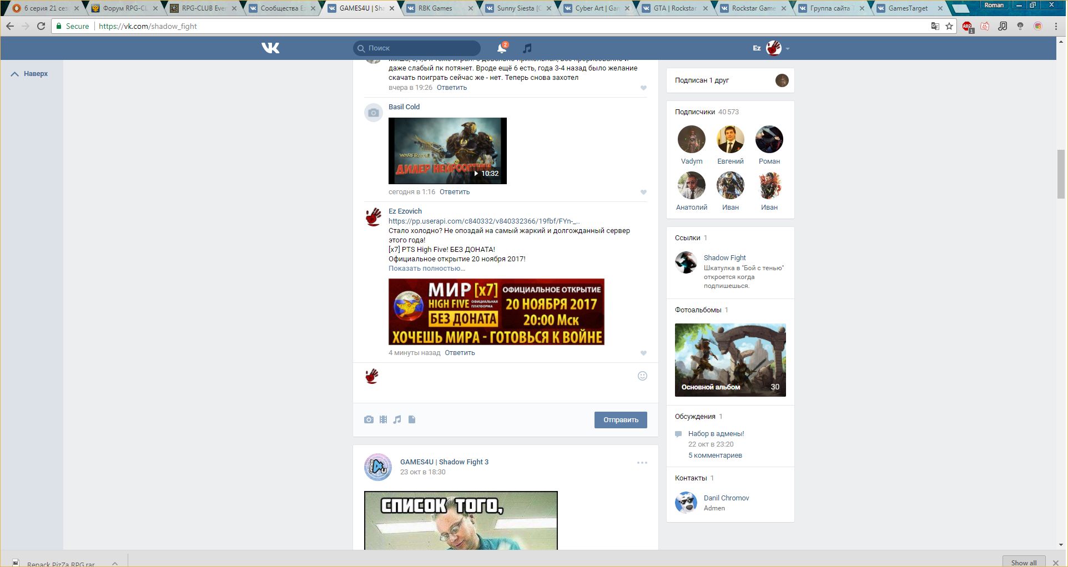Open Basil Cold's camera placeholder avatar
Screen dimensions: 1068x567
[373, 113]
